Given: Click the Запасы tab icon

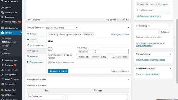Looking at the screenshot, I should click(28, 34).
